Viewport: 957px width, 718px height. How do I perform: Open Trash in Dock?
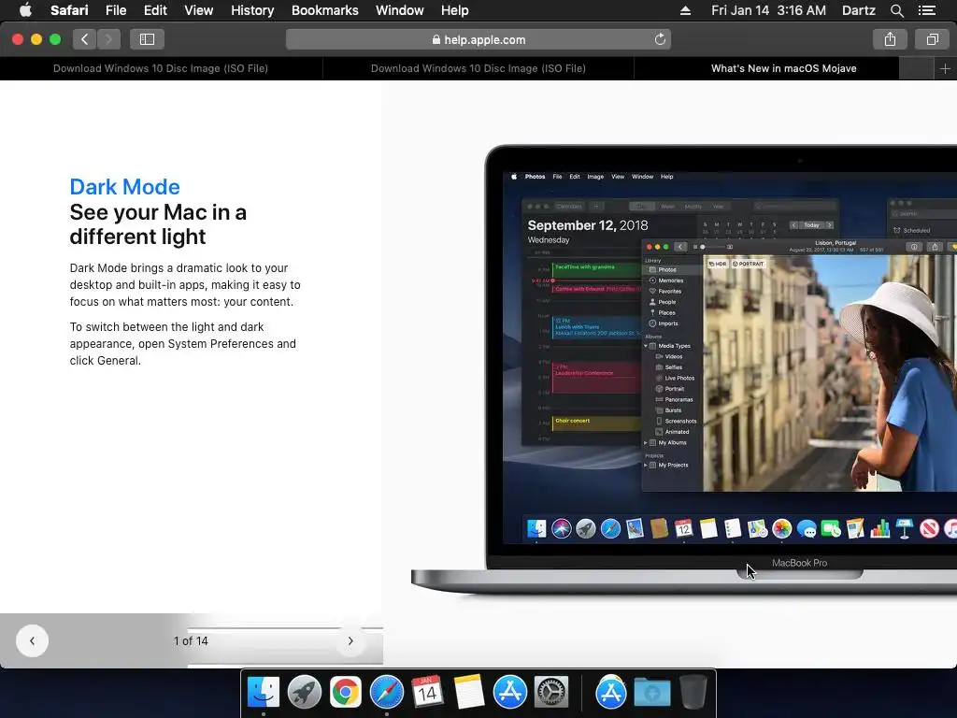pos(693,692)
